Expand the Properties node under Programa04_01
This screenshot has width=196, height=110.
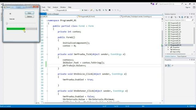click(168, 47)
